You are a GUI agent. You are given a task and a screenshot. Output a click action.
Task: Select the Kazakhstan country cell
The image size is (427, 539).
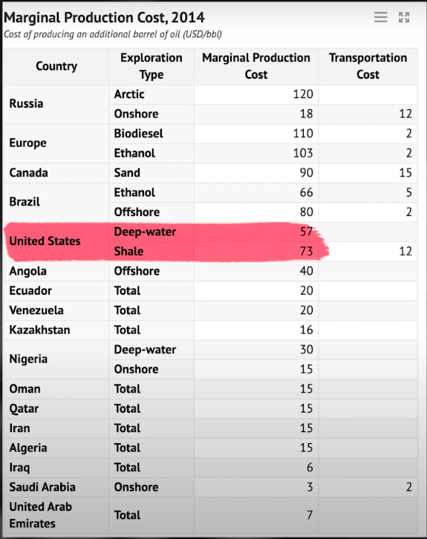coord(56,330)
